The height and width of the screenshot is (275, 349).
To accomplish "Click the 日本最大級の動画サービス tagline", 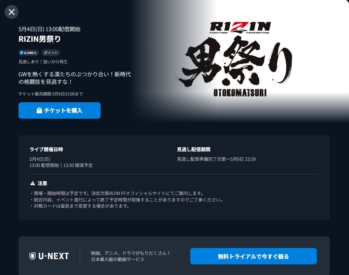I will 117,259.
